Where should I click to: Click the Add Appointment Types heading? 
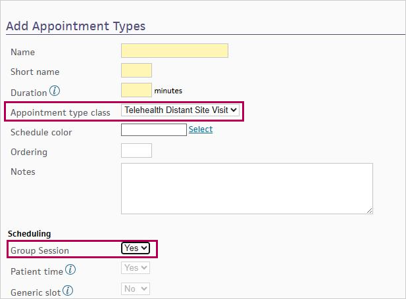click(x=76, y=26)
